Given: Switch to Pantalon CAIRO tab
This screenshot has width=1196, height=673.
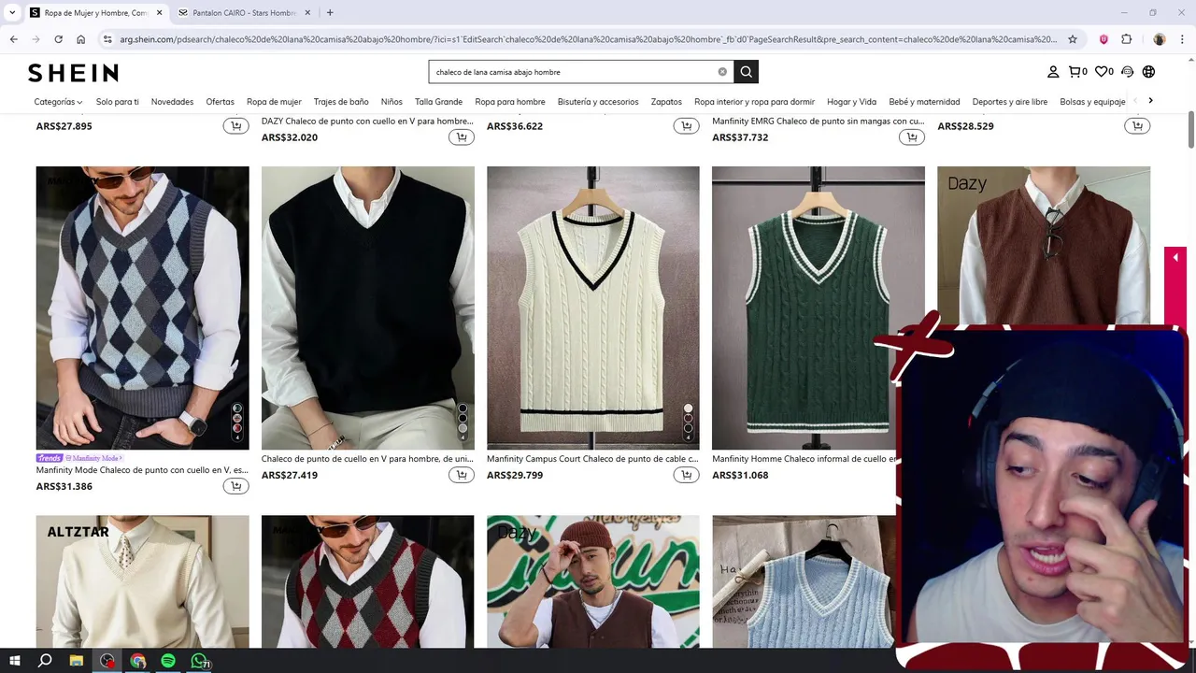Looking at the screenshot, I should tap(244, 12).
